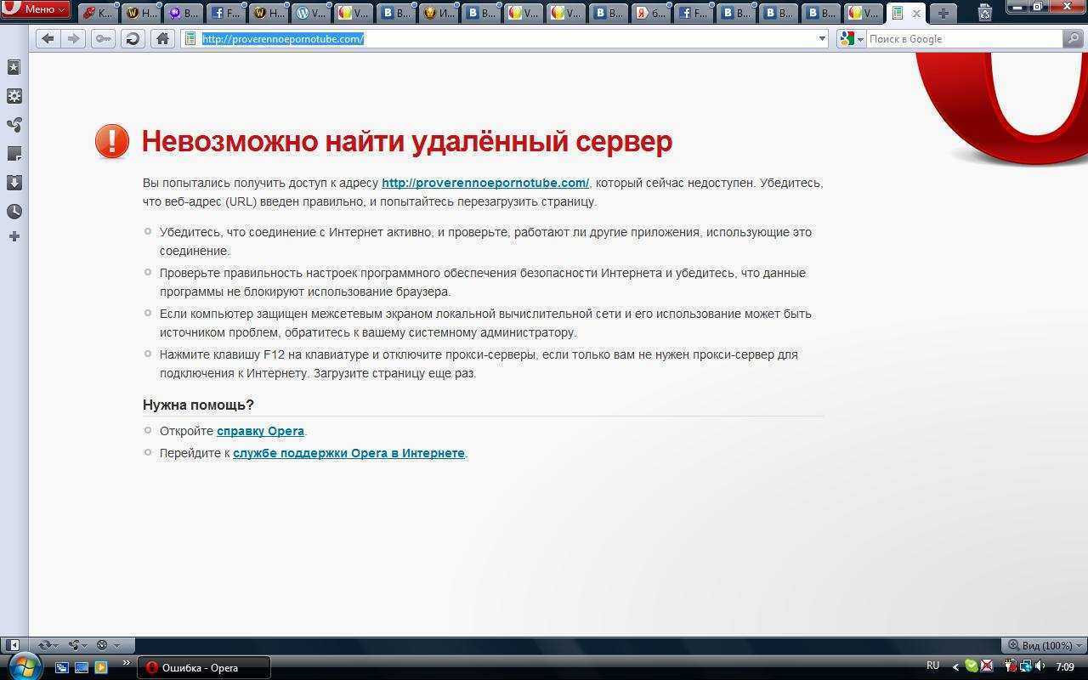Open the closed tabs trash icon
This screenshot has height=680, width=1088.
click(985, 13)
